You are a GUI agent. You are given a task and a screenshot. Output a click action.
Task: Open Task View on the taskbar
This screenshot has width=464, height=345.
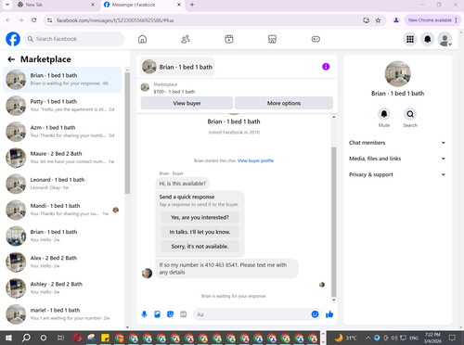(60, 338)
